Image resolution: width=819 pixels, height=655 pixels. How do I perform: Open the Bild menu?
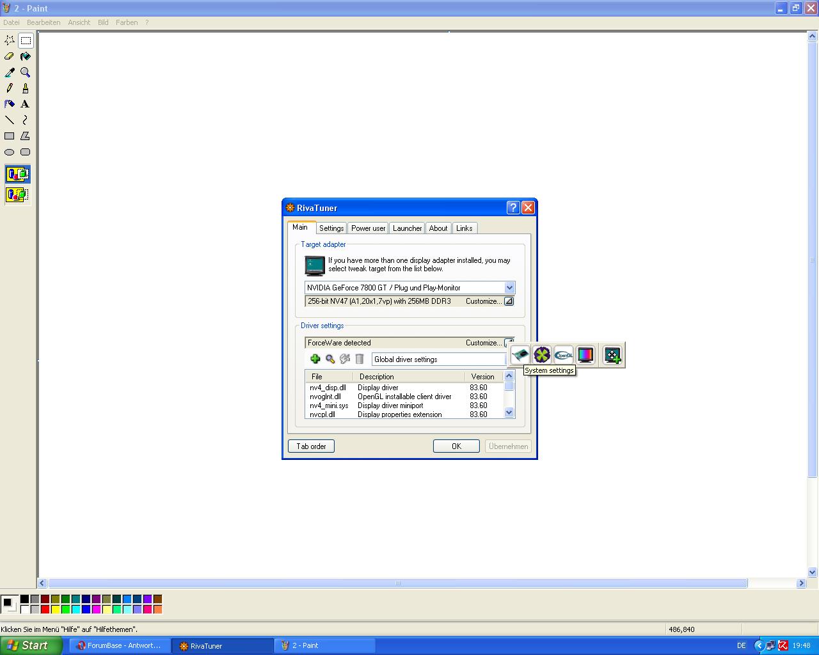tap(103, 22)
